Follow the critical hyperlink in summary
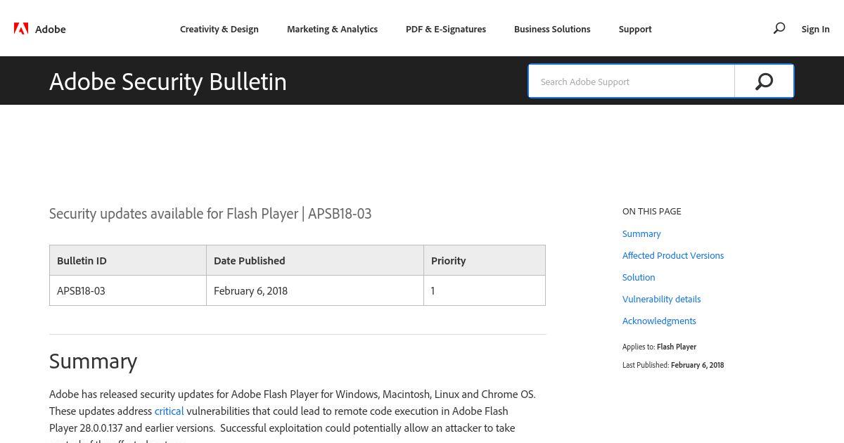The height and width of the screenshot is (443, 844). click(x=169, y=411)
